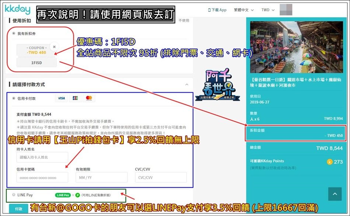Click the KKday Points coin icon
This screenshot has width=350, height=216.
(x=329, y=162)
